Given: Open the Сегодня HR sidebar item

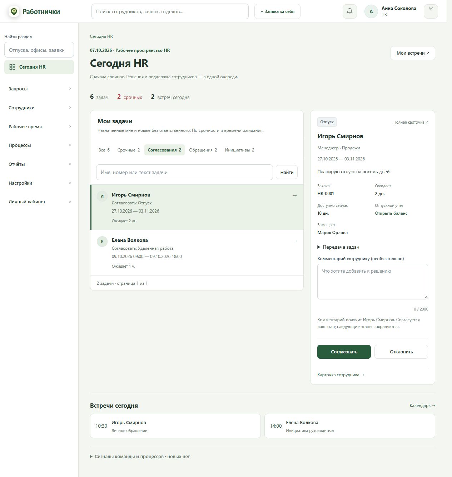Looking at the screenshot, I should point(39,67).
